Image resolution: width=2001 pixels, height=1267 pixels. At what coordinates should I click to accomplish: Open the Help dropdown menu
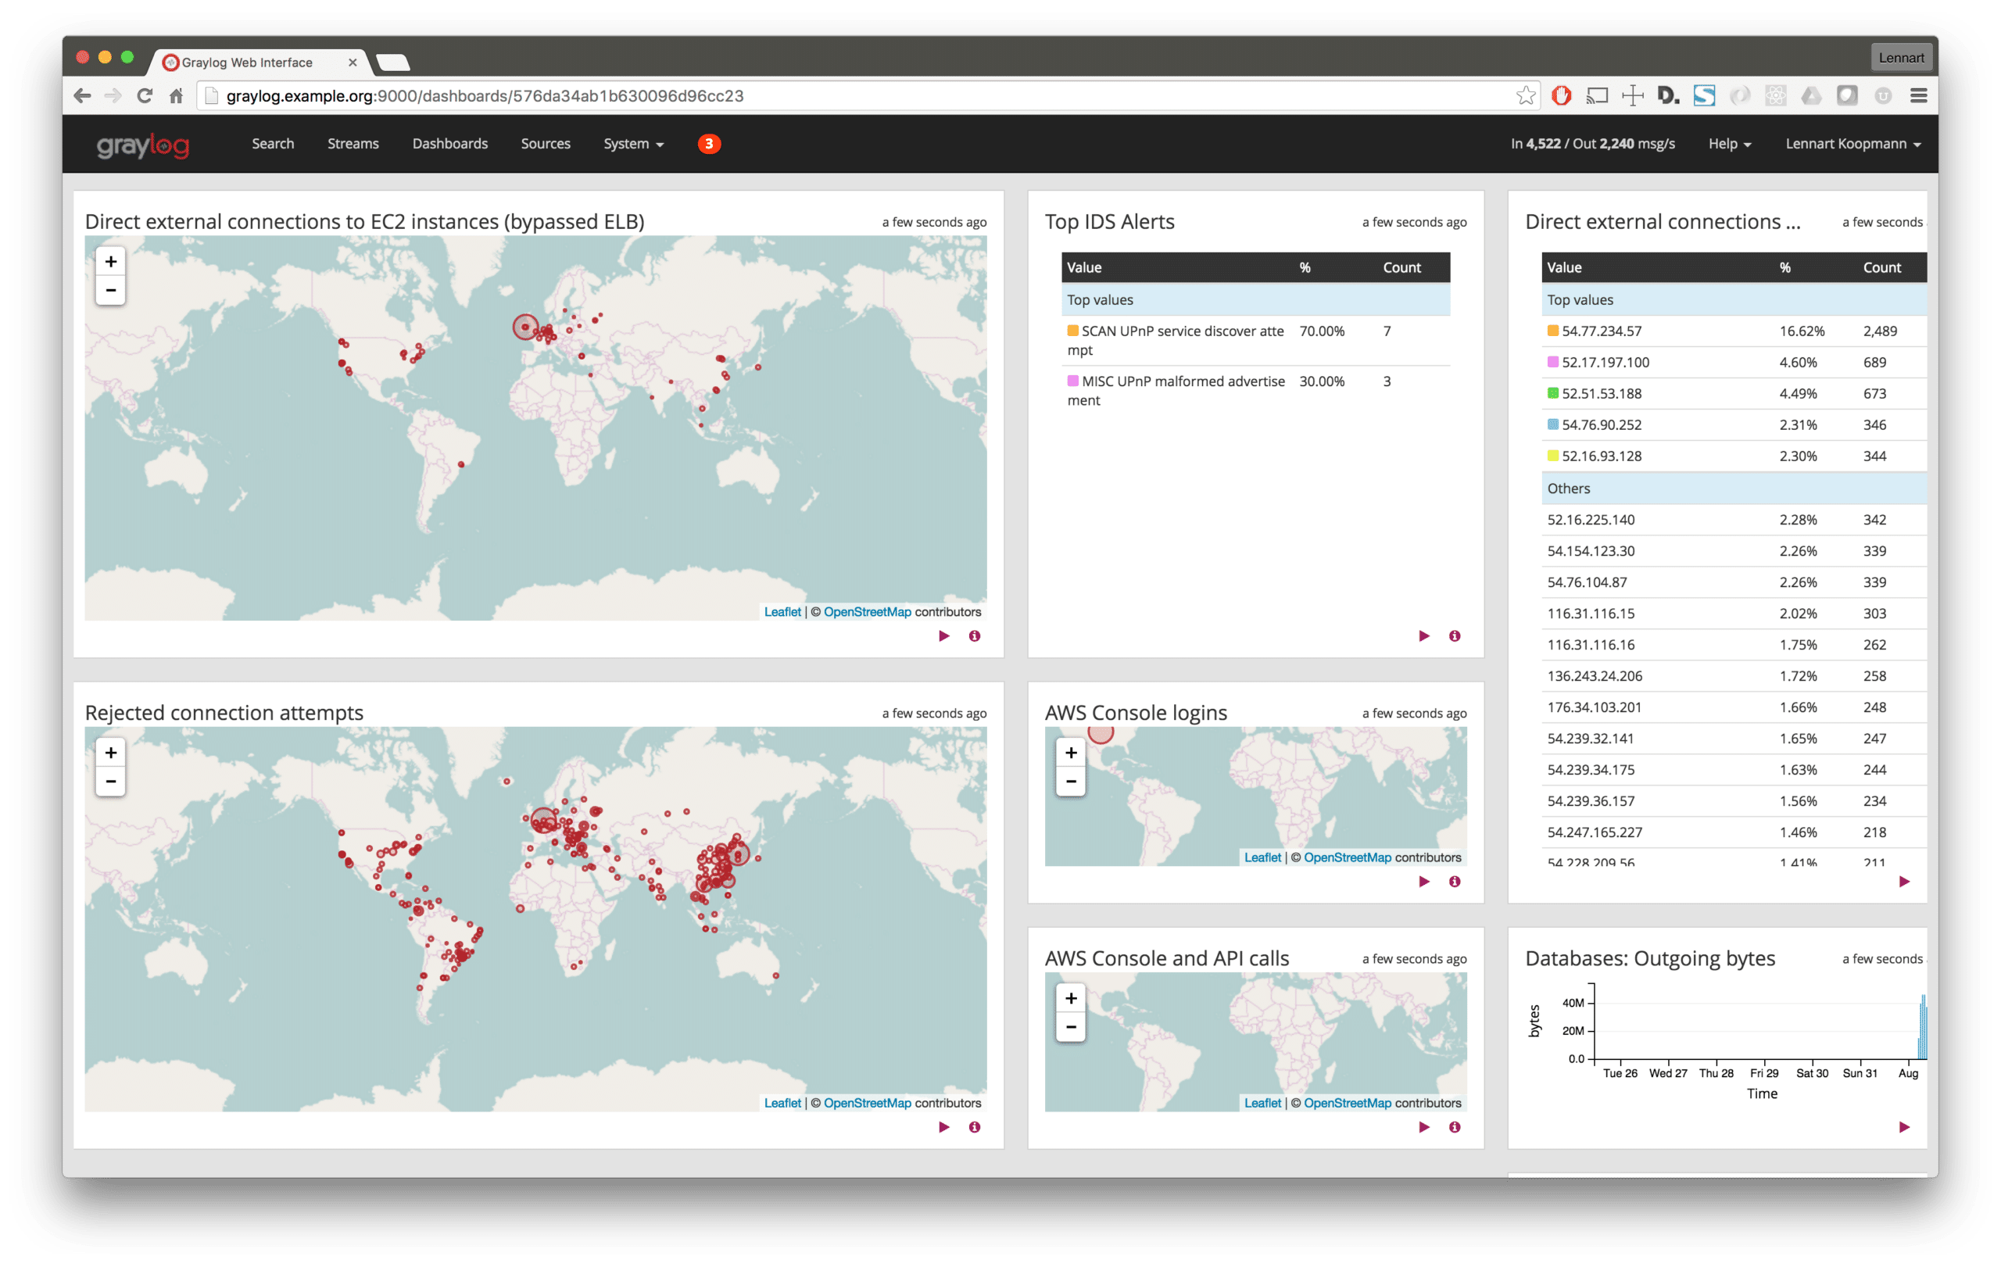coord(1728,144)
